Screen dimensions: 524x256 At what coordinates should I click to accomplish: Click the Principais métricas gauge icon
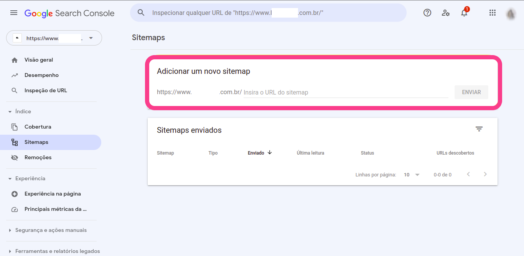[15, 209]
